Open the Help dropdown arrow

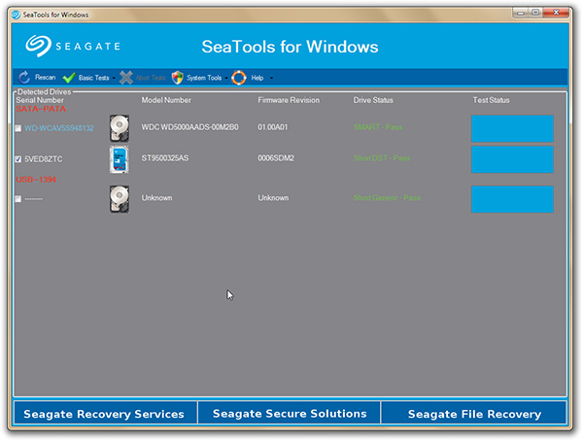click(x=271, y=79)
